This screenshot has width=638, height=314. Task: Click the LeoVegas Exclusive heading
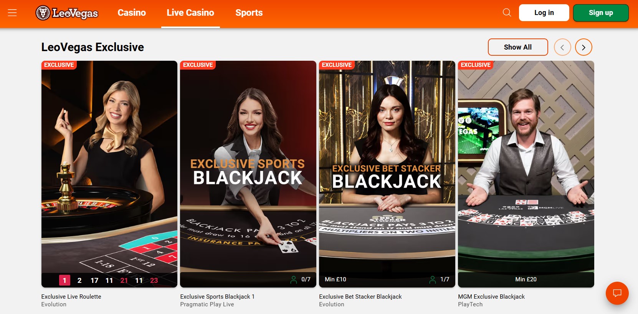93,47
